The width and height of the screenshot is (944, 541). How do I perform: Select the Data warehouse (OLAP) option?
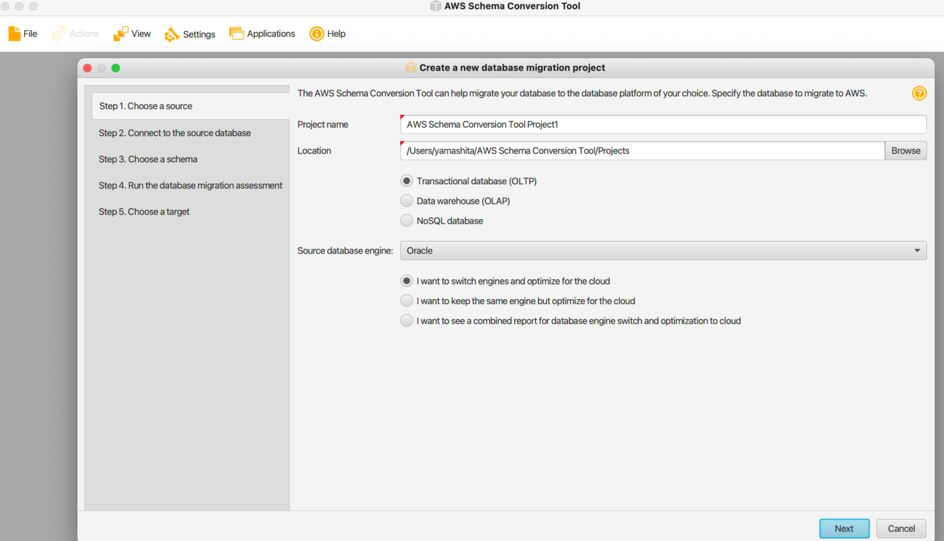click(x=406, y=200)
